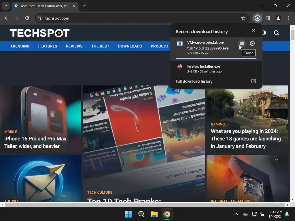This screenshot has height=221, width=295.
Task: Open the iPhone 16 Pro and Pro Max article
Action: pyautogui.click(x=36, y=142)
